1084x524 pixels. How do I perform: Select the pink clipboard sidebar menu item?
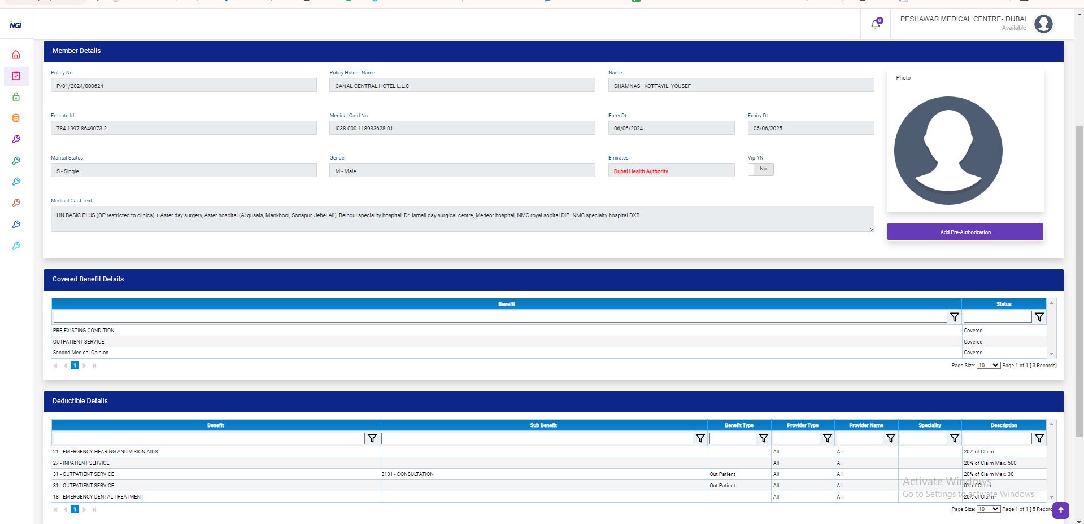[x=16, y=76]
